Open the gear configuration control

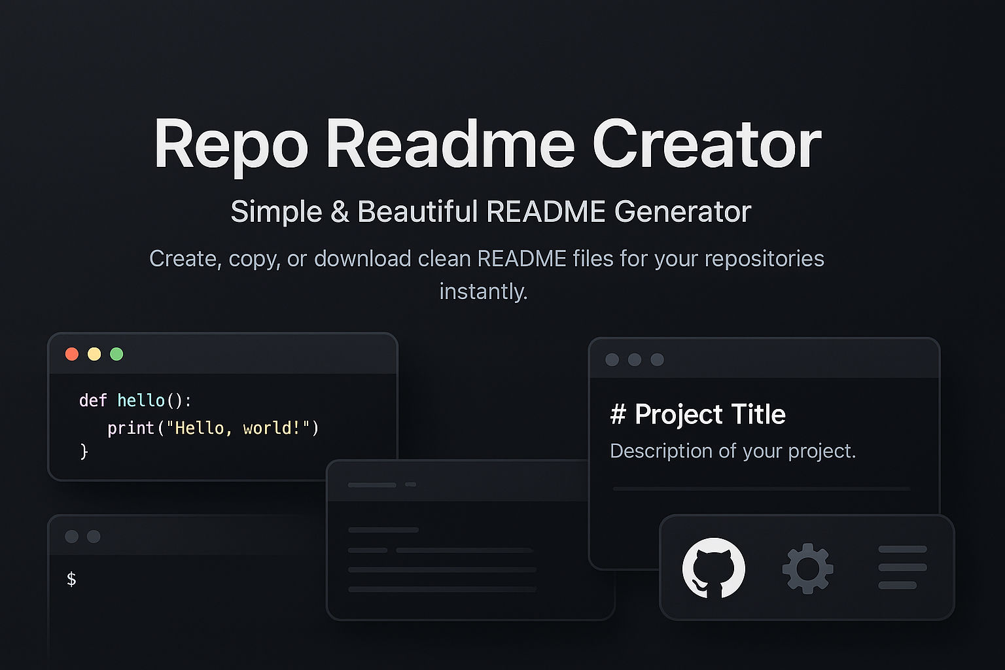pyautogui.click(x=807, y=568)
